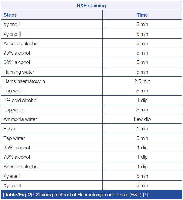Select the 70% alcohol step cell

17,157
